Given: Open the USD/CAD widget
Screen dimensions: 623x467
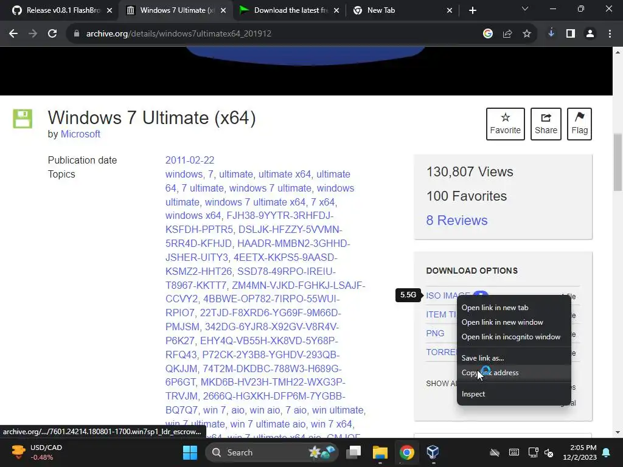Looking at the screenshot, I should tap(37, 452).
